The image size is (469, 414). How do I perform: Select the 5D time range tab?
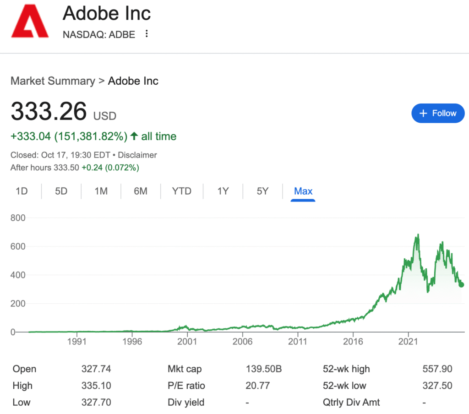[61, 191]
